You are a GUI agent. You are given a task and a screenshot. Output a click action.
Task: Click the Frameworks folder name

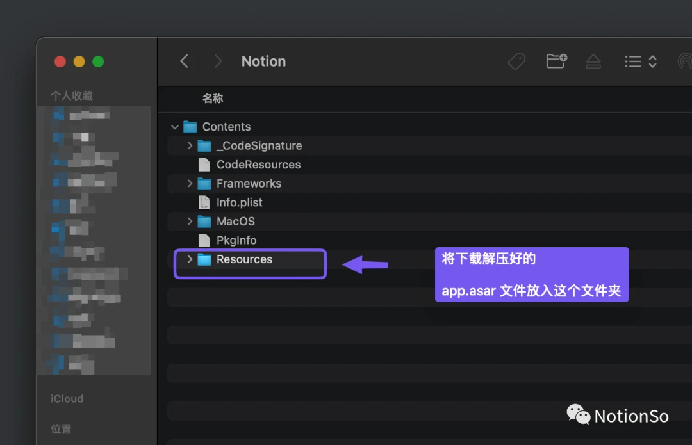pos(249,184)
